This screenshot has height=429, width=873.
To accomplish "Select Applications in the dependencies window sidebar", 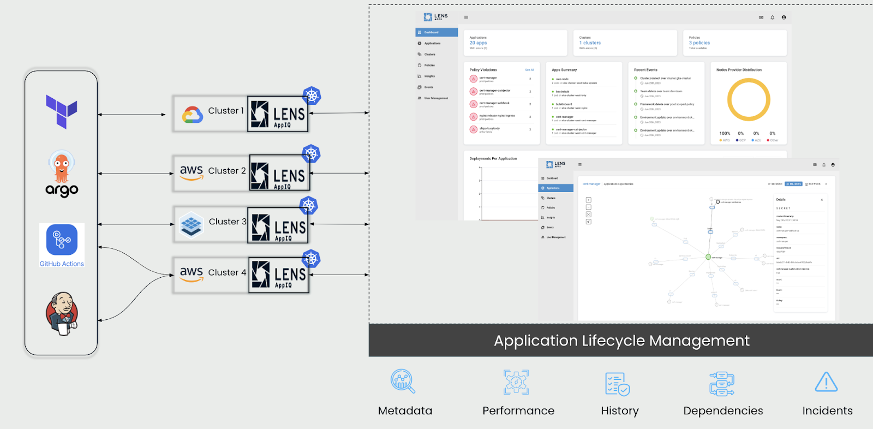I will (x=556, y=188).
